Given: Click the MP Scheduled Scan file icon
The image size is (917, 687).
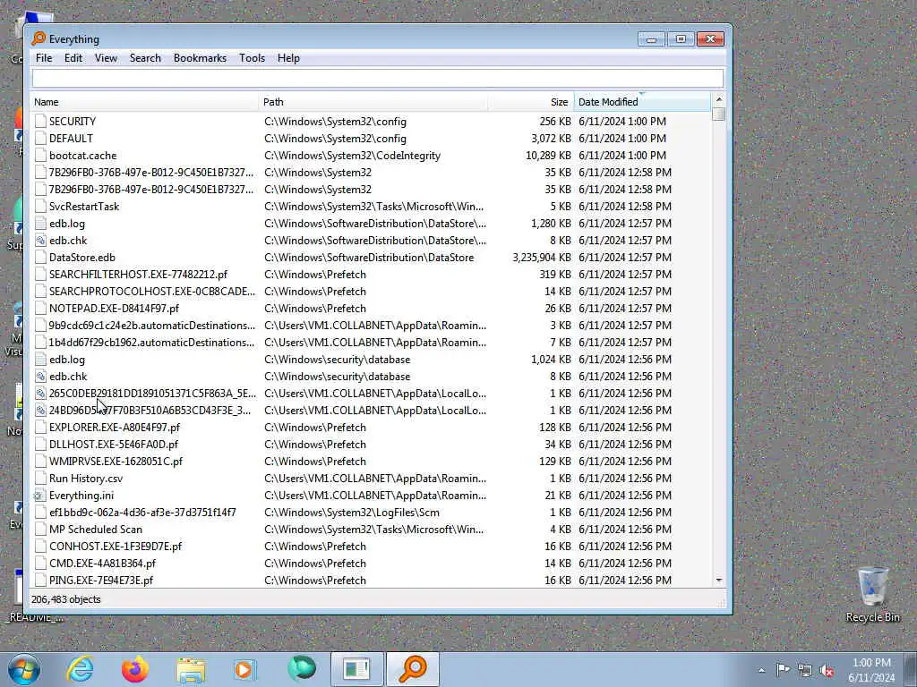Looking at the screenshot, I should [x=40, y=530].
